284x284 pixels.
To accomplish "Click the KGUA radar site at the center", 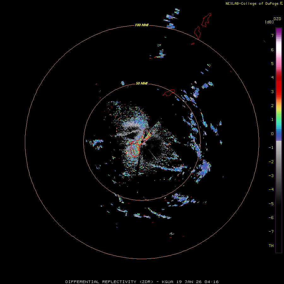I will coord(143,141).
